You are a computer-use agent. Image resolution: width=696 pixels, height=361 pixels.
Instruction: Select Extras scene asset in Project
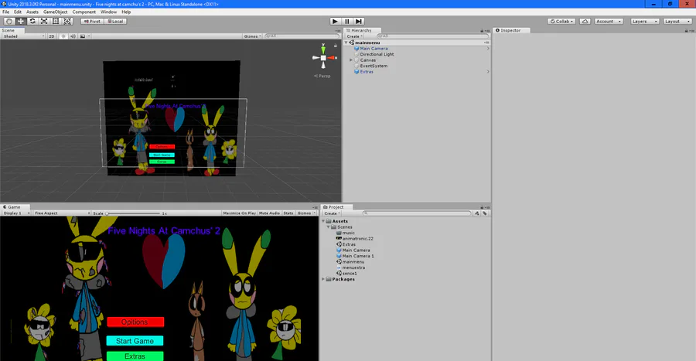[x=349, y=244]
